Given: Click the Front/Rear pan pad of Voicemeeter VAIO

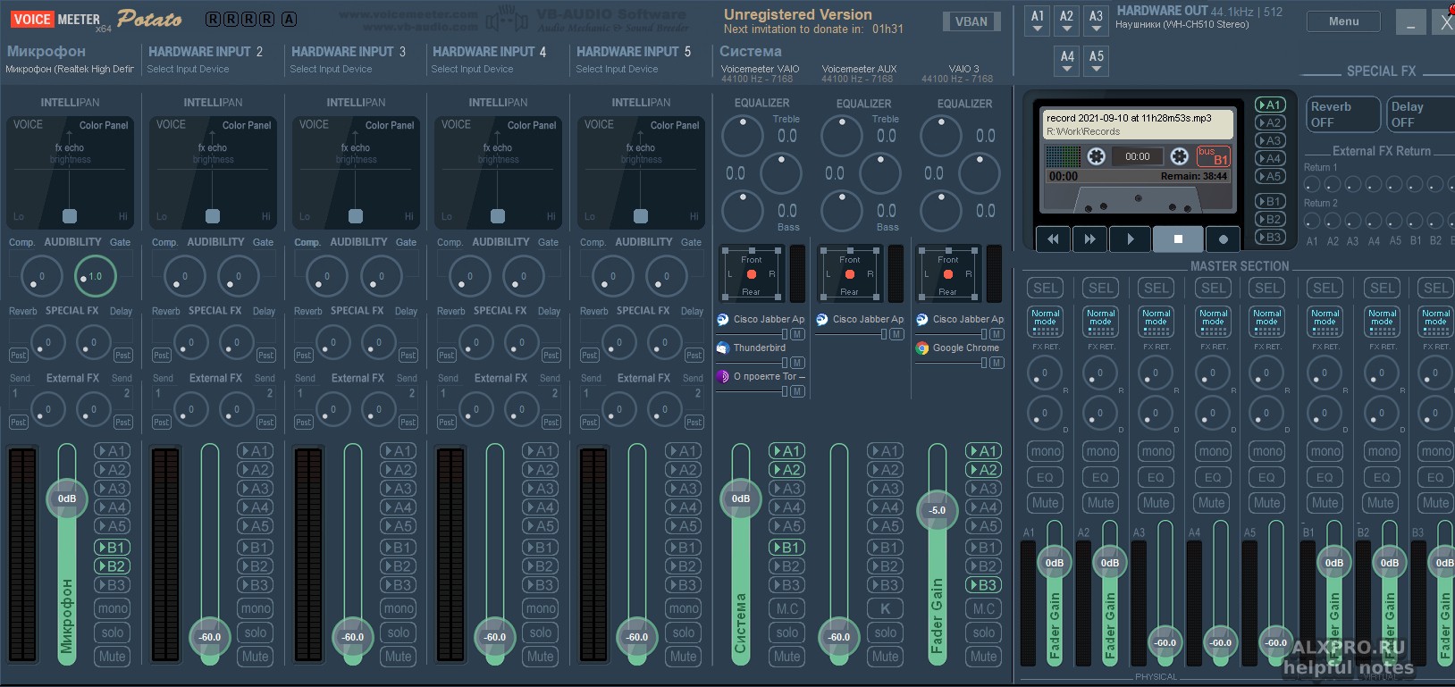Looking at the screenshot, I should [x=752, y=274].
